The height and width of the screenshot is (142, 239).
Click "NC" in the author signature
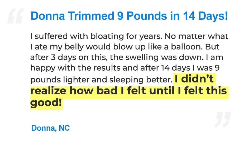64,128
